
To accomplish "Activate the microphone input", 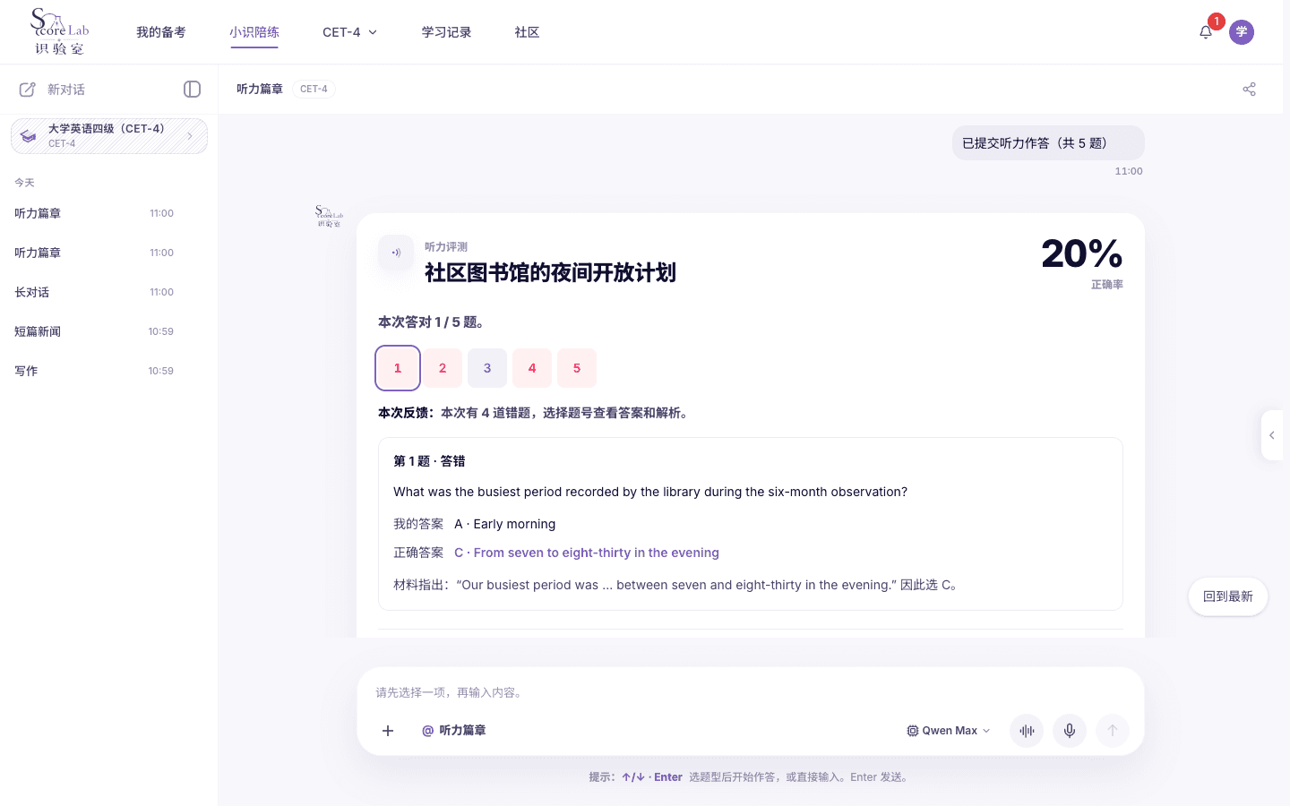I will click(x=1070, y=731).
